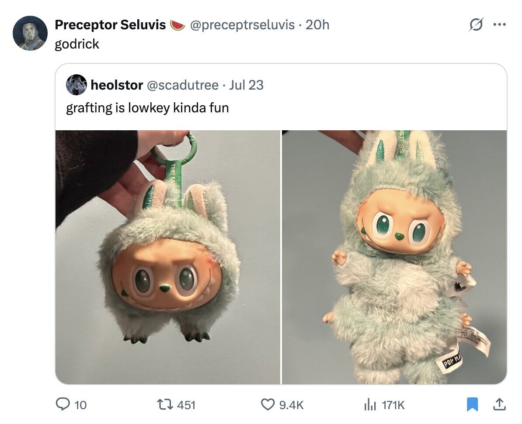This screenshot has height=424, width=522.
Task: Click the 20h timestamp
Action: (x=317, y=24)
